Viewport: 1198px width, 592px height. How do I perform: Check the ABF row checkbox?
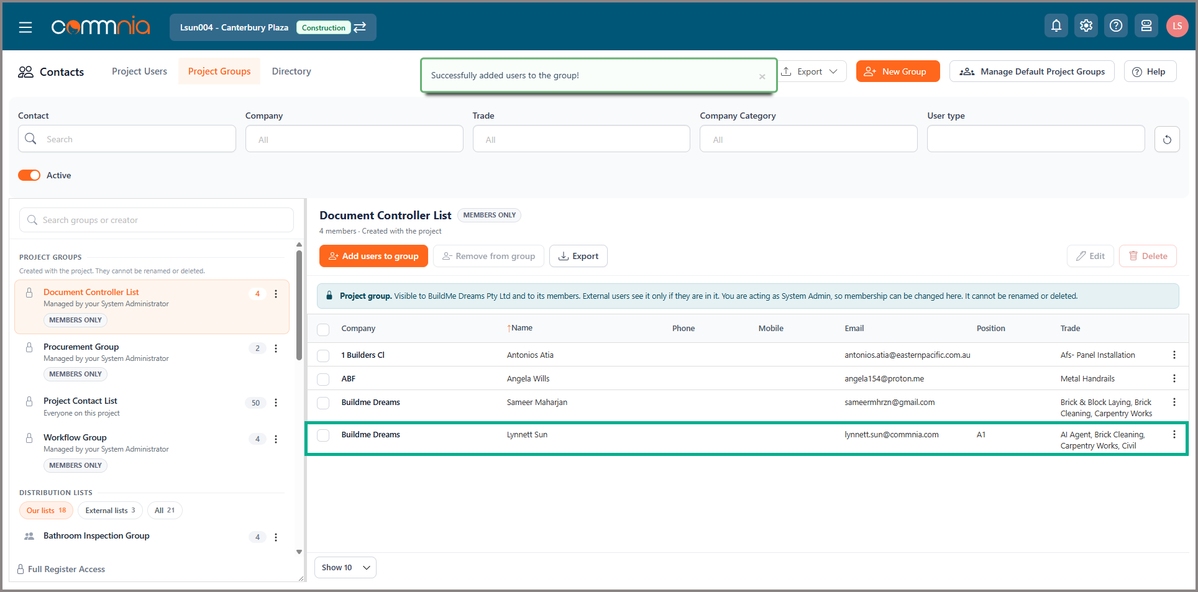pyautogui.click(x=323, y=379)
